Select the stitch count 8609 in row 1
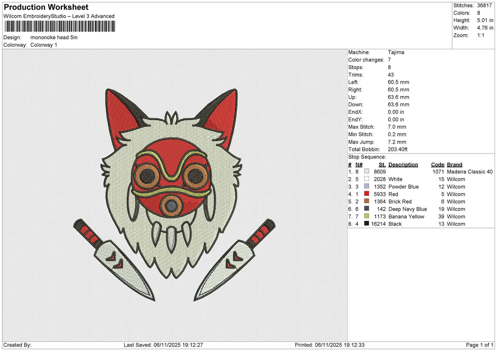The width and height of the screenshot is (497, 351). tap(379, 172)
